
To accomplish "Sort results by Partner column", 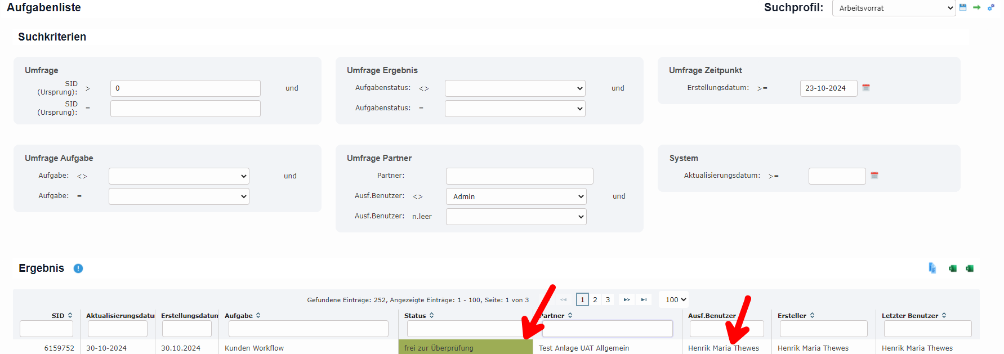I will (570, 316).
